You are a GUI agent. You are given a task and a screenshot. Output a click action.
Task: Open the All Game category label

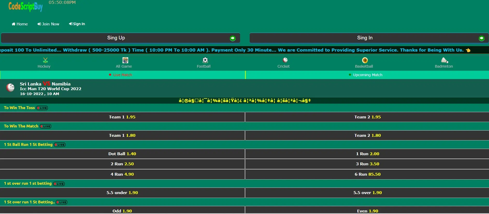tap(124, 66)
